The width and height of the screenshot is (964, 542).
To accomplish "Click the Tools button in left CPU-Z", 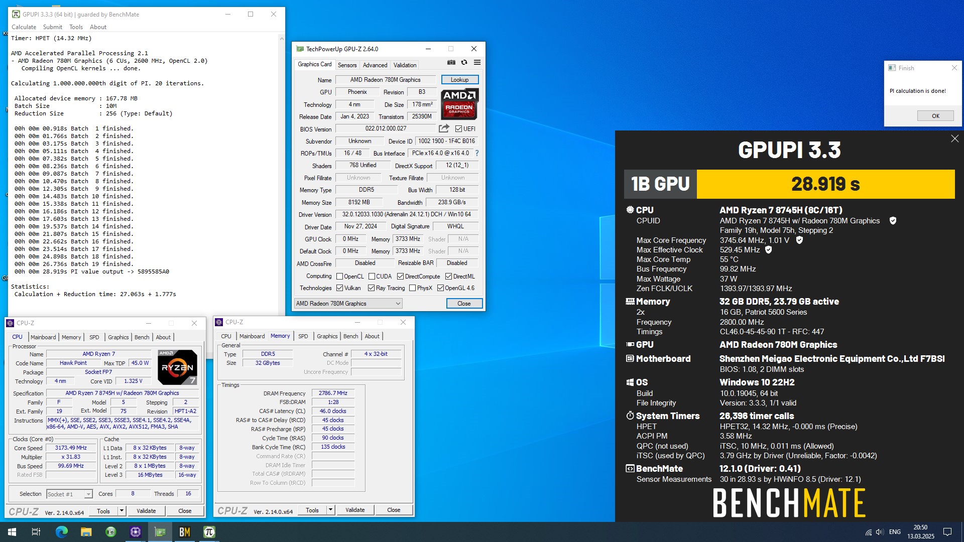I will [x=103, y=511].
